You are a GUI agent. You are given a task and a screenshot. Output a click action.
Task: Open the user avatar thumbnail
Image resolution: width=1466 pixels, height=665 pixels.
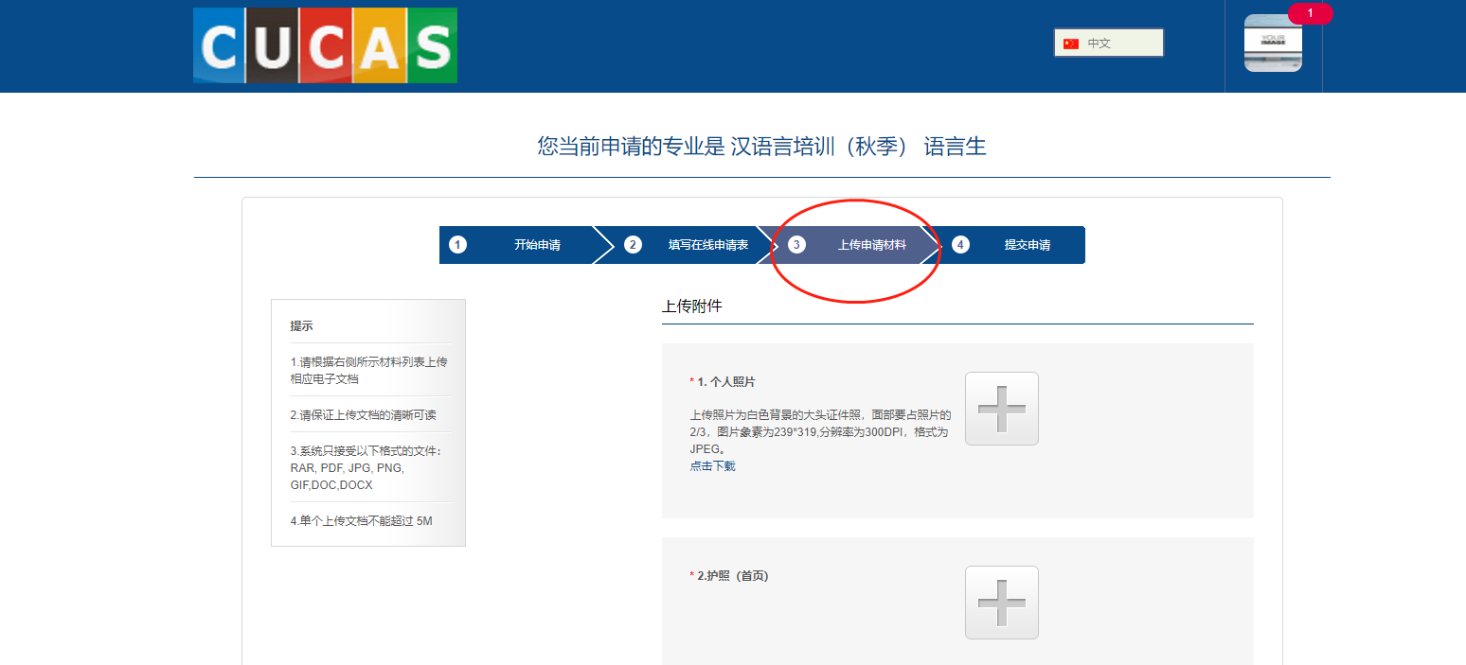1273,44
